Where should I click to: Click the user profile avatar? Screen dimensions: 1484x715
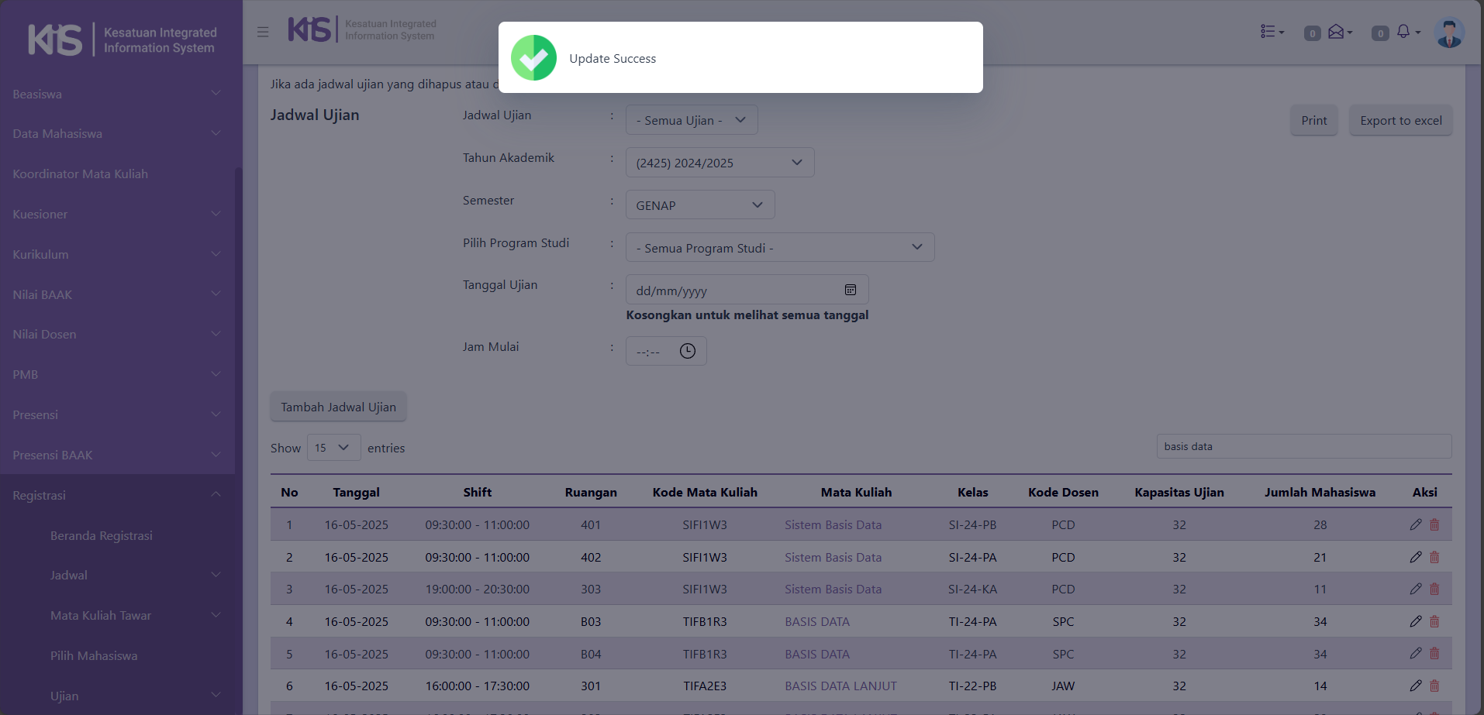1448,33
